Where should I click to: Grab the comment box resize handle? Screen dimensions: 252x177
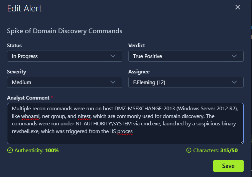(x=241, y=142)
